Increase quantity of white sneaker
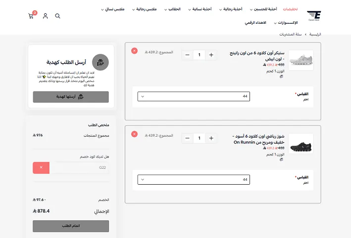Viewport: 351px width, 238px height. pos(211,55)
